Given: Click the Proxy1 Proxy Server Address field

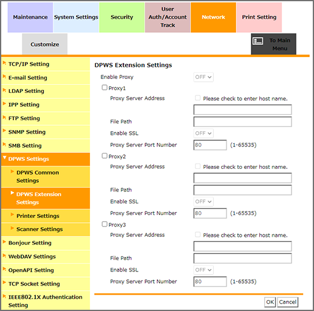Looking at the screenshot, I should tap(242, 110).
